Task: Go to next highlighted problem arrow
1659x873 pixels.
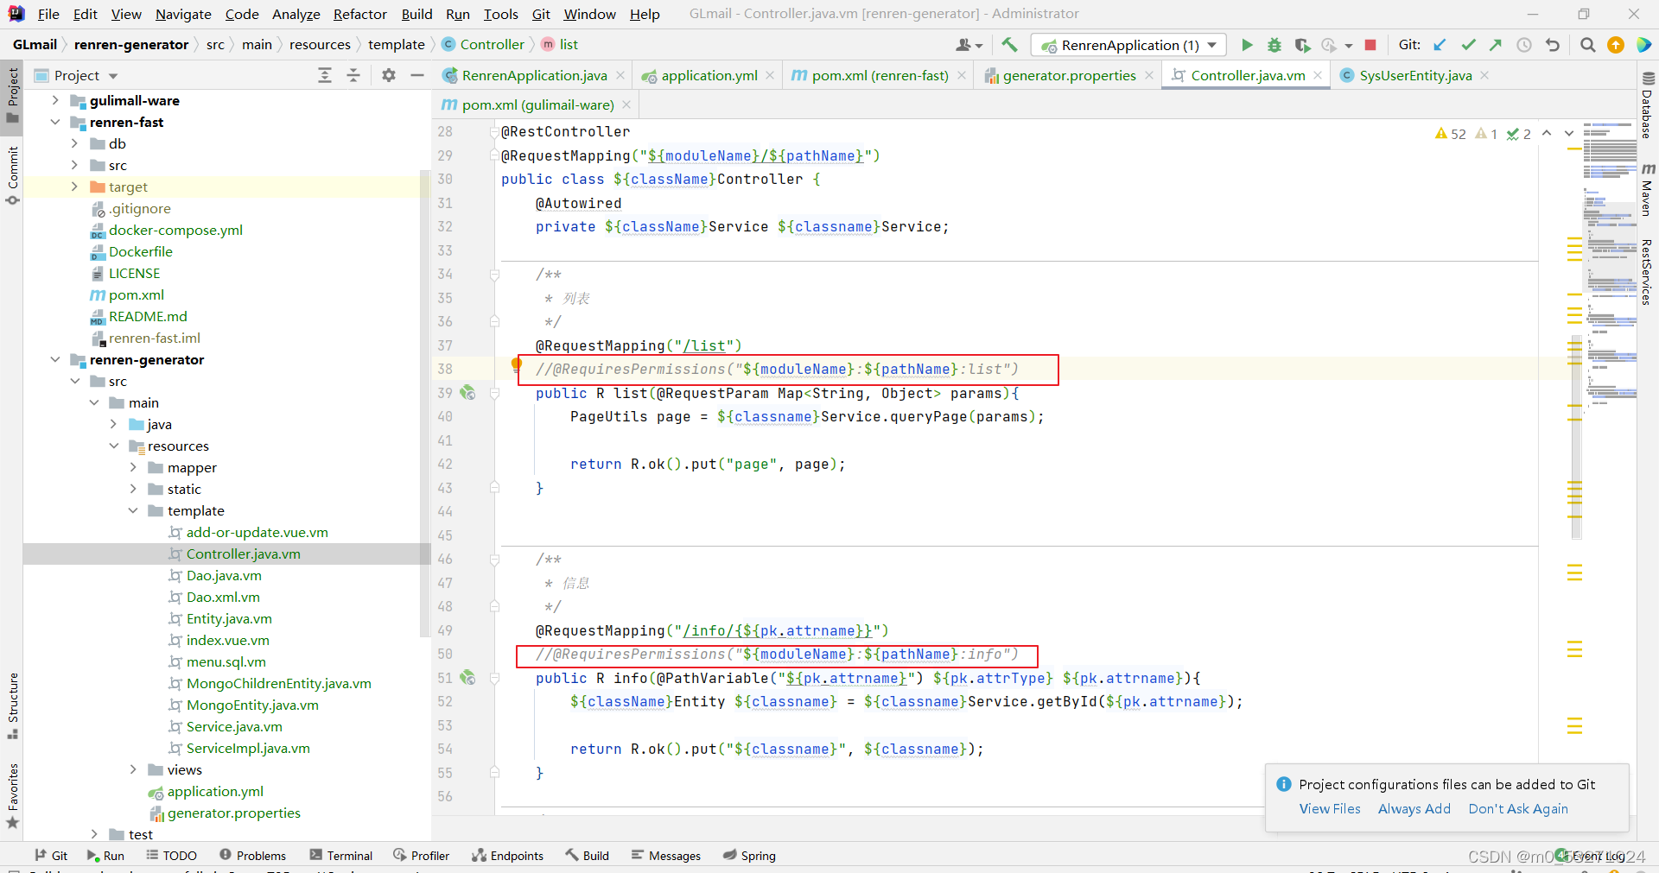Action: (x=1569, y=133)
